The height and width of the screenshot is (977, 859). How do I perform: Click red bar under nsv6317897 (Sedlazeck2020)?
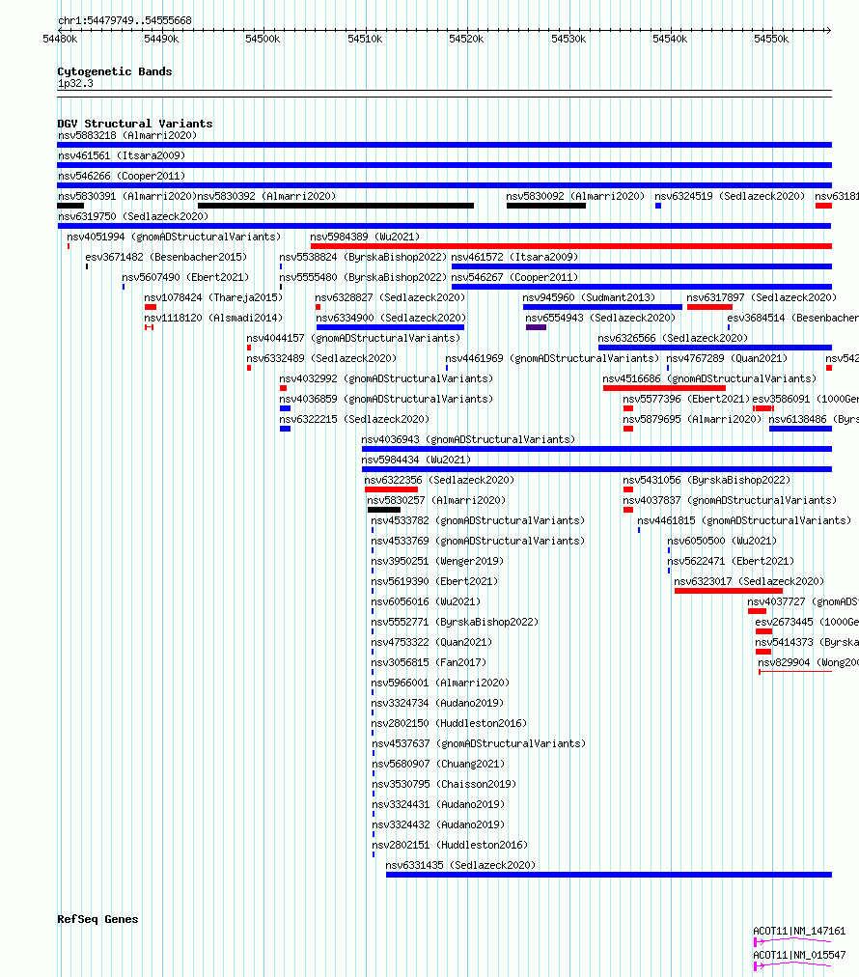pyautogui.click(x=709, y=307)
